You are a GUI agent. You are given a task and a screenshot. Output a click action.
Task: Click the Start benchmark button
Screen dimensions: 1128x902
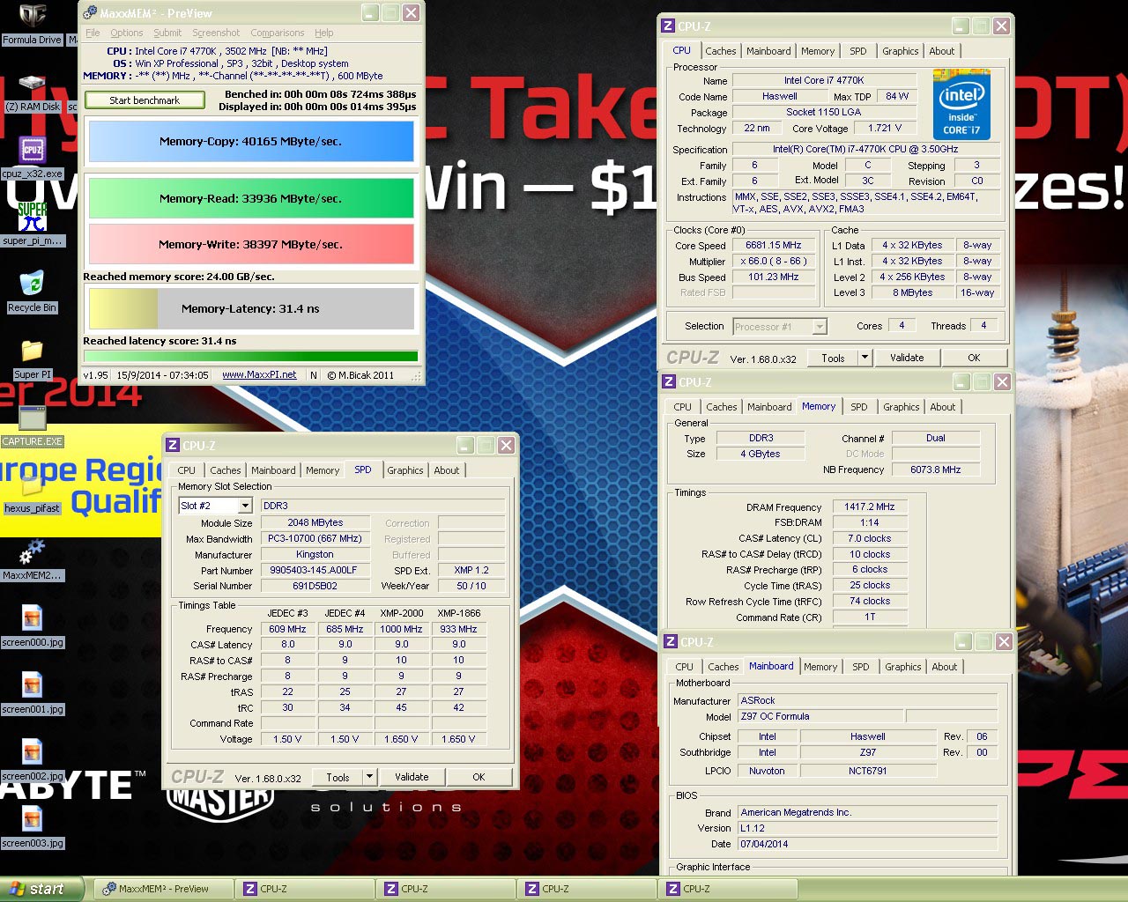point(145,100)
